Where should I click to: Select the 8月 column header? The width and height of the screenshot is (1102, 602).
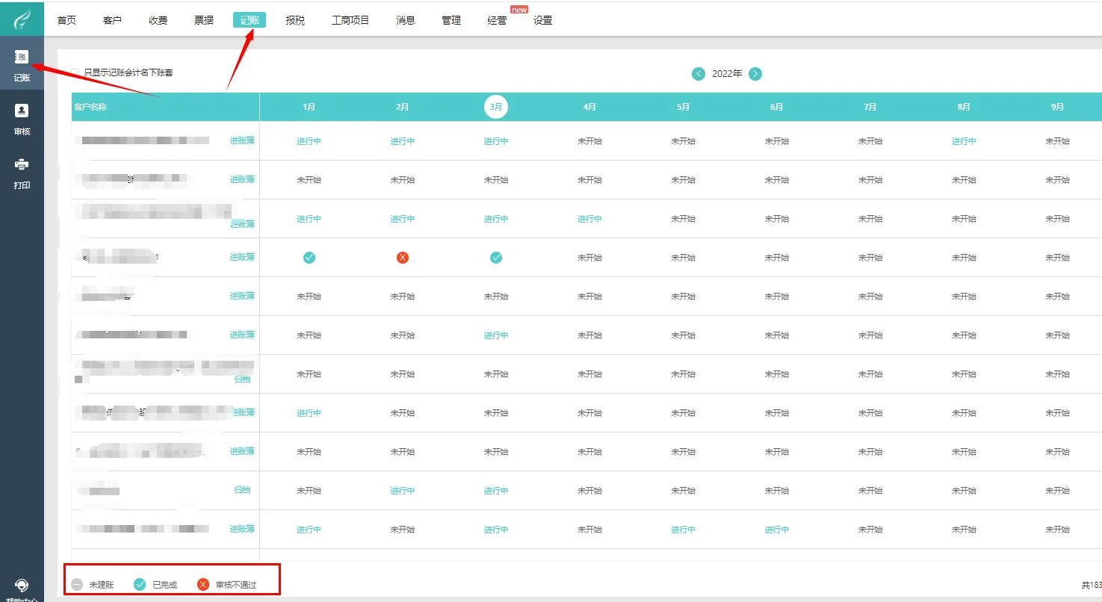[x=964, y=107]
